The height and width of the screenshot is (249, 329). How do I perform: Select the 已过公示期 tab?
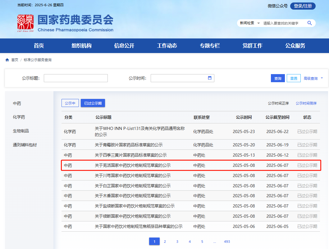coord(93,103)
